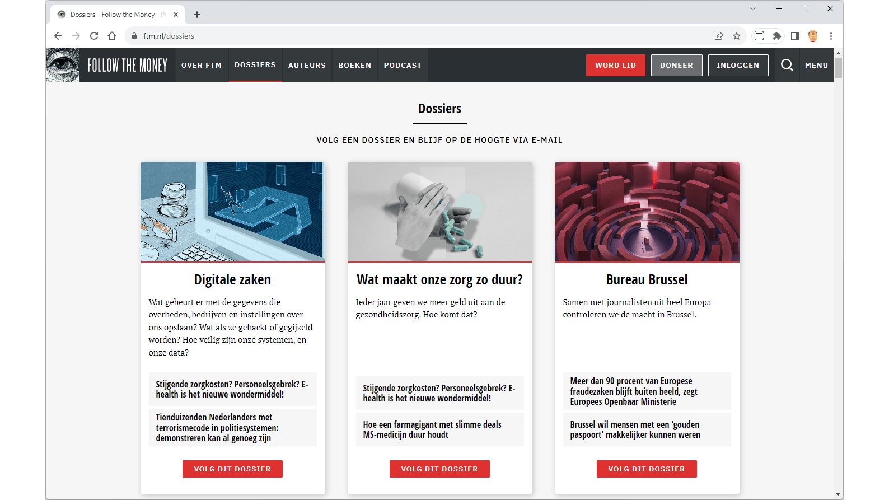
Task: Open the 'gouden paspoort' Brussel article
Action: pyautogui.click(x=647, y=429)
